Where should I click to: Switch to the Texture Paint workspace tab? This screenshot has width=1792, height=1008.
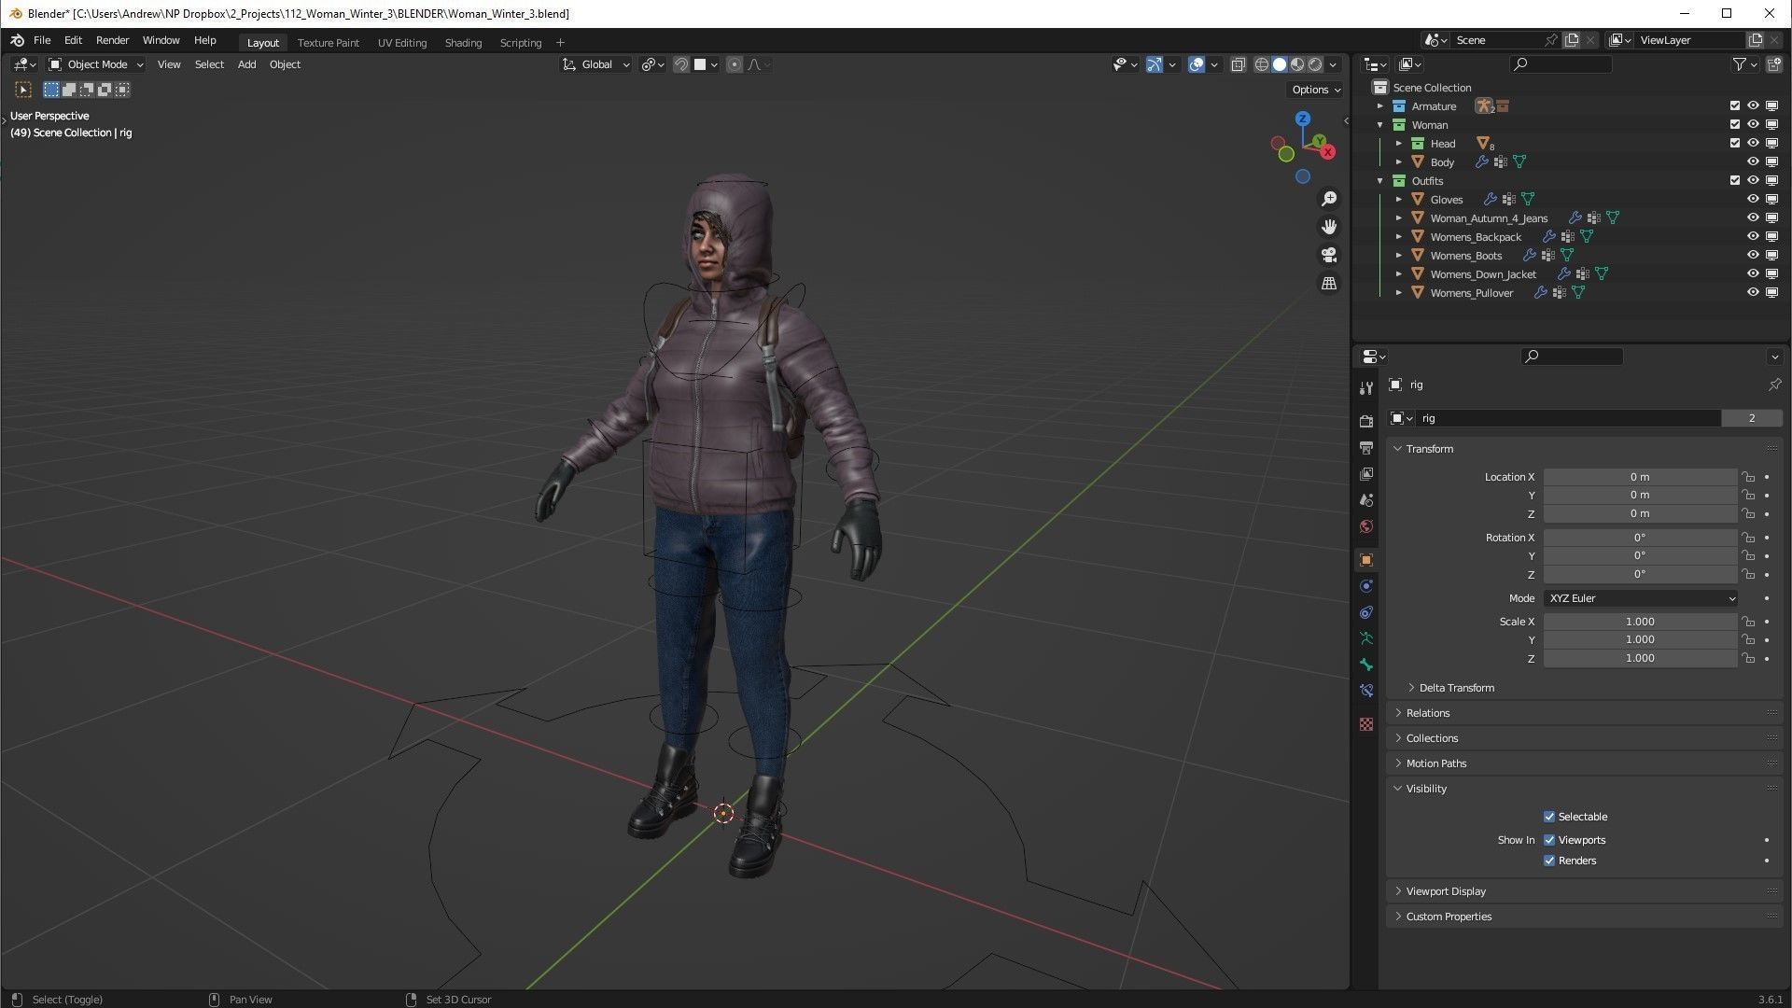point(328,43)
